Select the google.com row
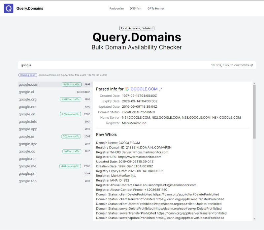The image size is (264, 230). pos(55,85)
